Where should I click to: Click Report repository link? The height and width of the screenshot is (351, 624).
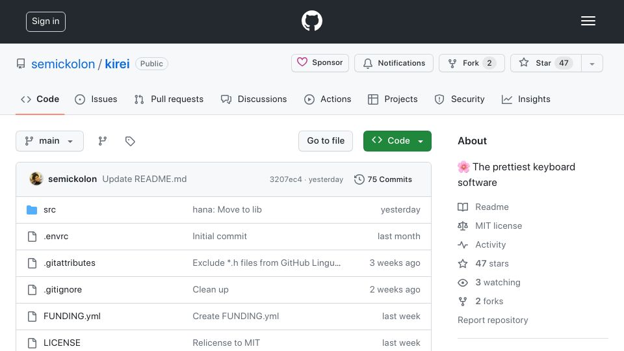493,320
